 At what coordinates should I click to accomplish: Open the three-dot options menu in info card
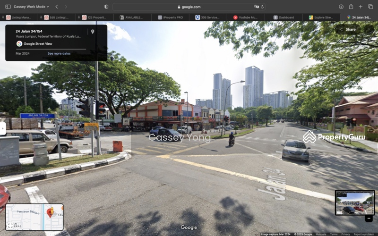(99, 32)
